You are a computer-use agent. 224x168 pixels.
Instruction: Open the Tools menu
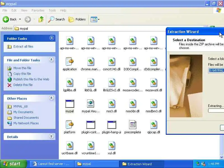pos(52,10)
